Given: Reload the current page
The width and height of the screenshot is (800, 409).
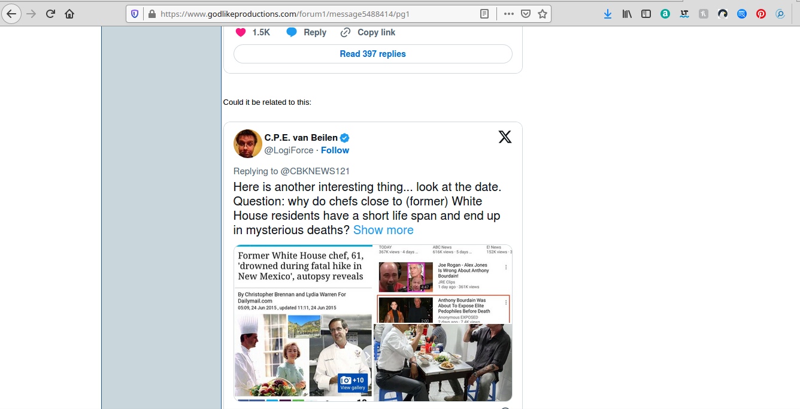Looking at the screenshot, I should [x=50, y=14].
